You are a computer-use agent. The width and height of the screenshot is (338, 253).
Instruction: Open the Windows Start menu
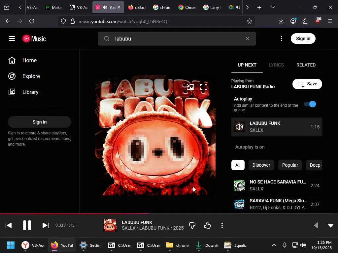pos(11,245)
